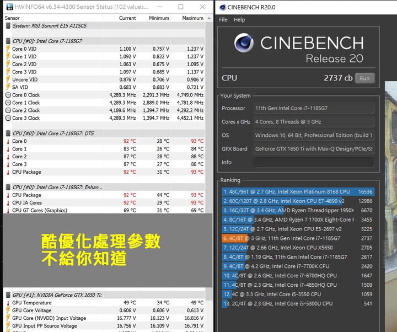
Task: Select ranking entry Intel Core i7-4850HQ CPU
Action: (298, 285)
